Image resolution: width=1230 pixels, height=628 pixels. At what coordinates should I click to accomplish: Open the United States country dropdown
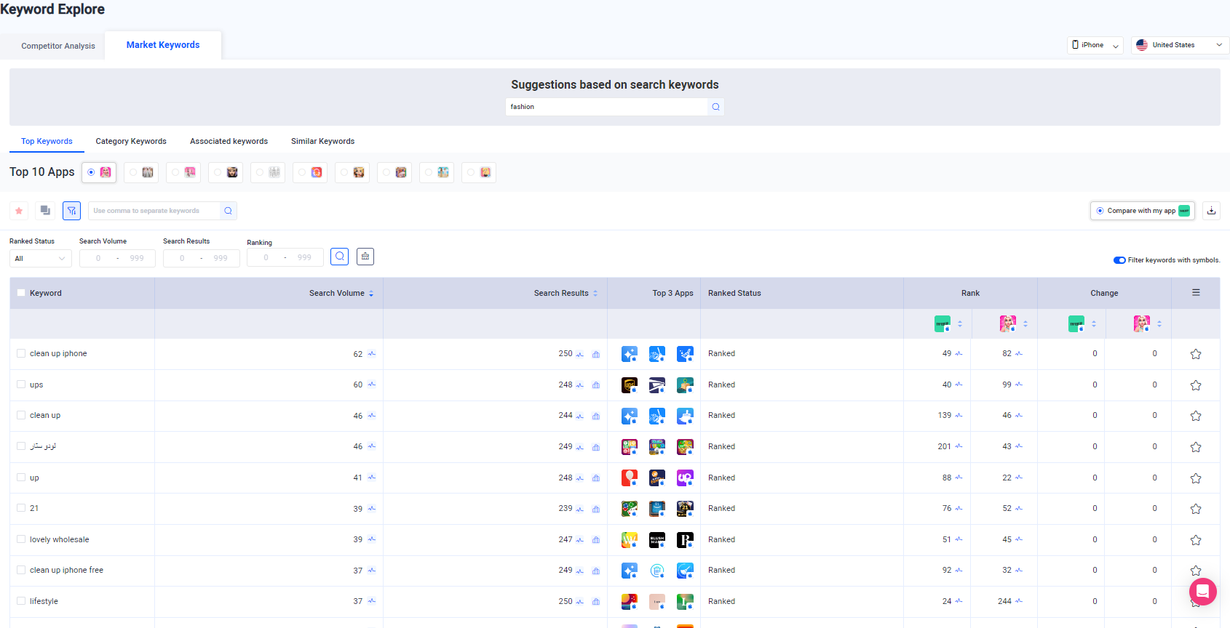pos(1180,45)
